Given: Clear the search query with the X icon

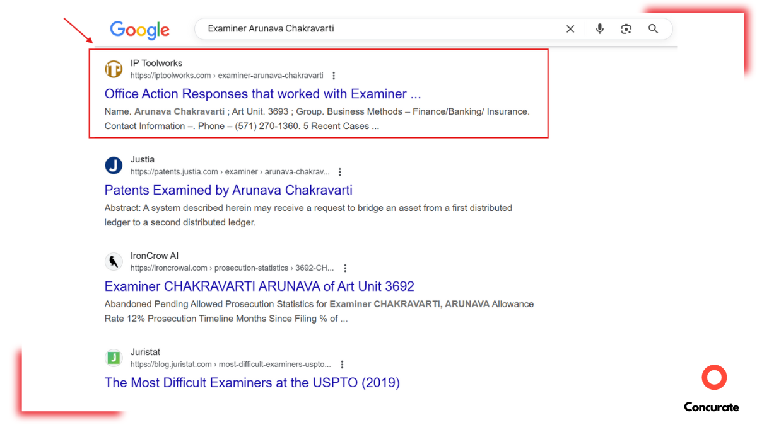Looking at the screenshot, I should pos(570,29).
